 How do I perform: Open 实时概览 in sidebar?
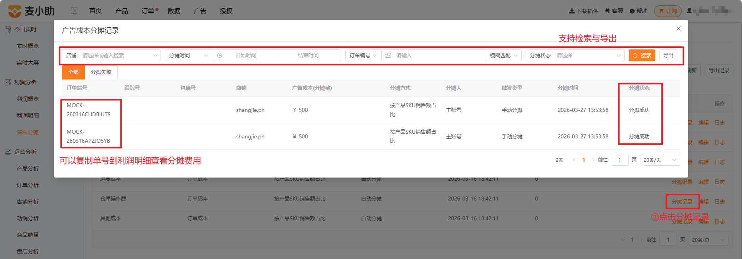click(x=28, y=46)
